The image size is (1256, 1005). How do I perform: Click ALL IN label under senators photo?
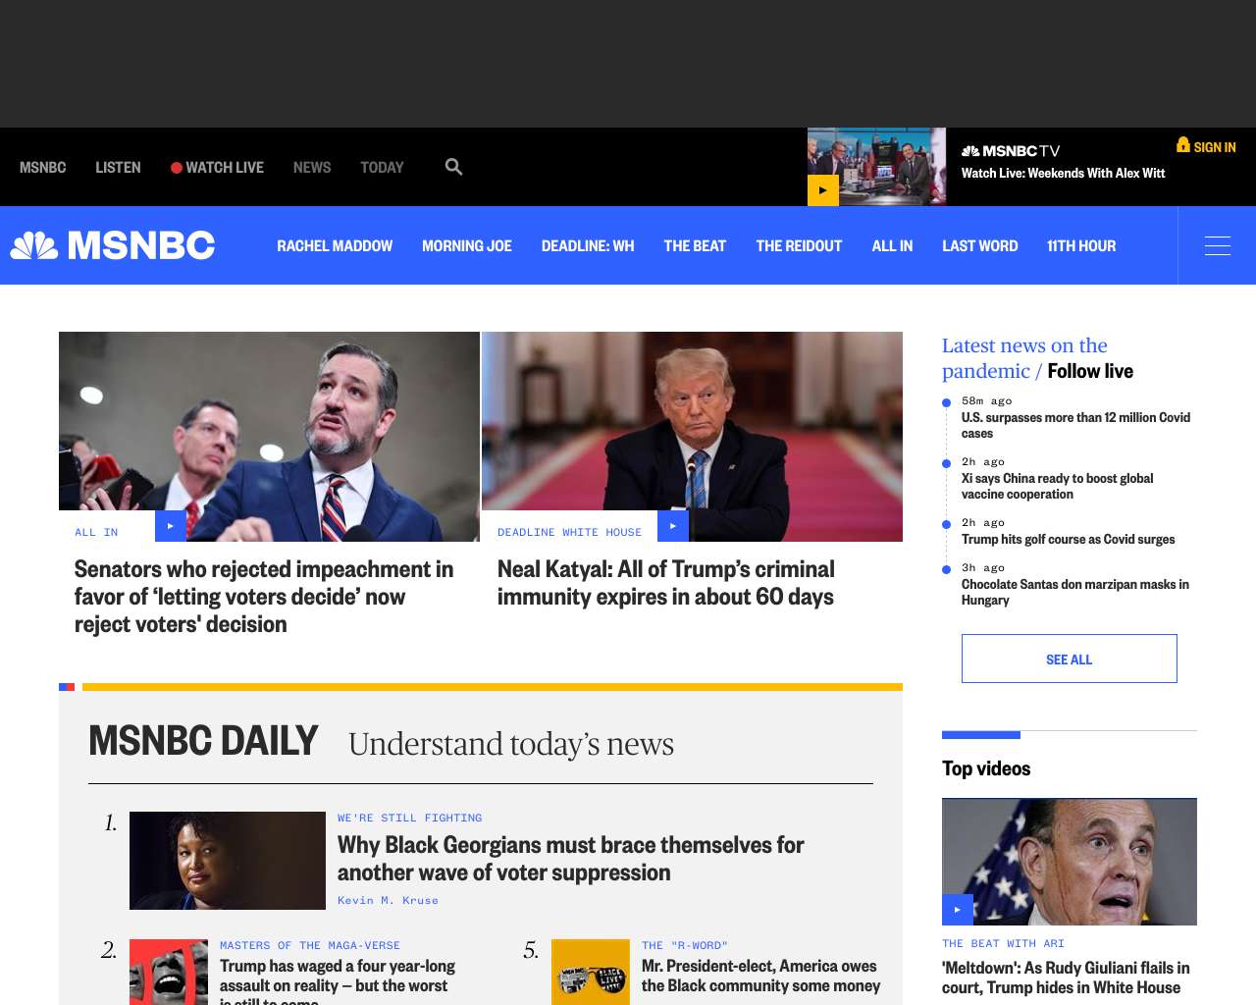pos(96,532)
